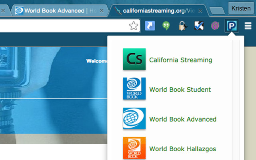Open the California Streaming link

(180, 60)
